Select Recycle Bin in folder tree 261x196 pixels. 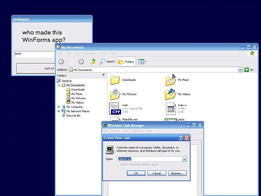73,116
